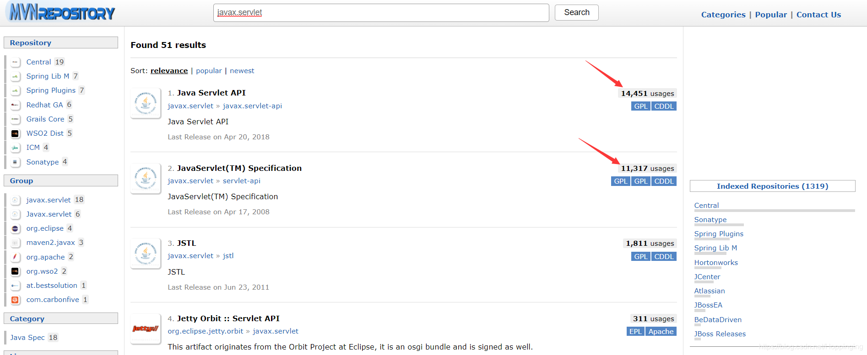The width and height of the screenshot is (867, 355).
Task: Filter by com.carbonfive group
Action: pyautogui.click(x=53, y=300)
